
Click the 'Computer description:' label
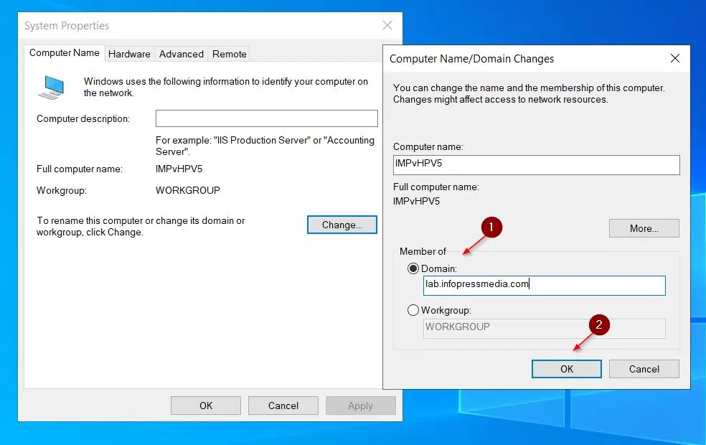click(83, 119)
